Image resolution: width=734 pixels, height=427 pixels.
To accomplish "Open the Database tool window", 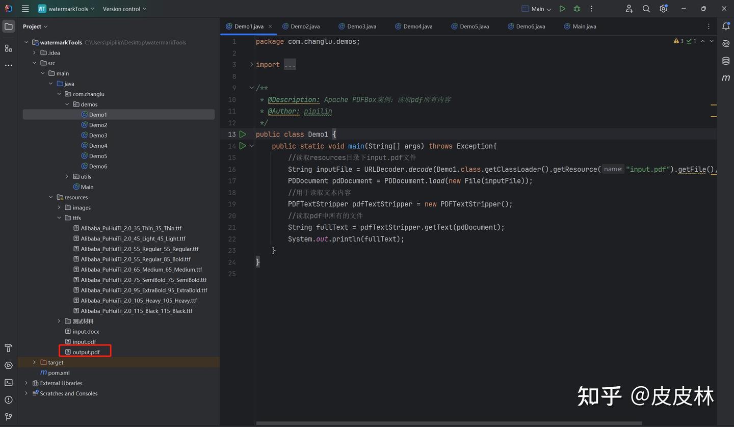I will point(726,61).
